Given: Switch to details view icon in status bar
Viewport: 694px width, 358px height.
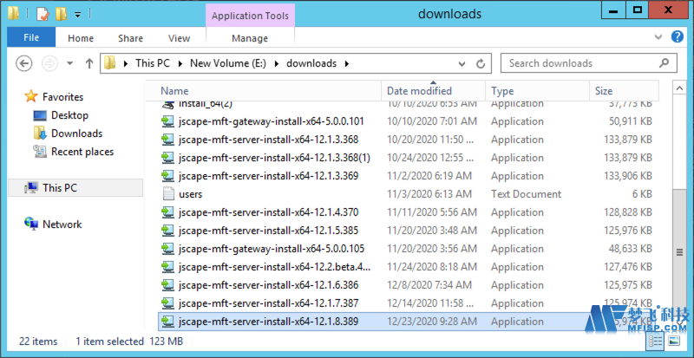Looking at the screenshot, I should 655,342.
